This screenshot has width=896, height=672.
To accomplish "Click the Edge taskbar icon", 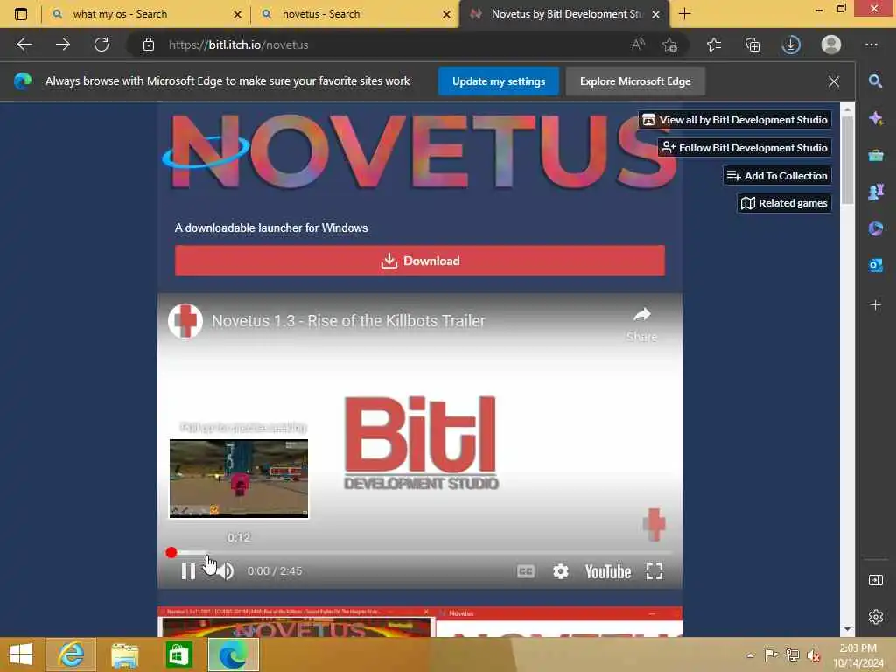I will click(x=233, y=654).
